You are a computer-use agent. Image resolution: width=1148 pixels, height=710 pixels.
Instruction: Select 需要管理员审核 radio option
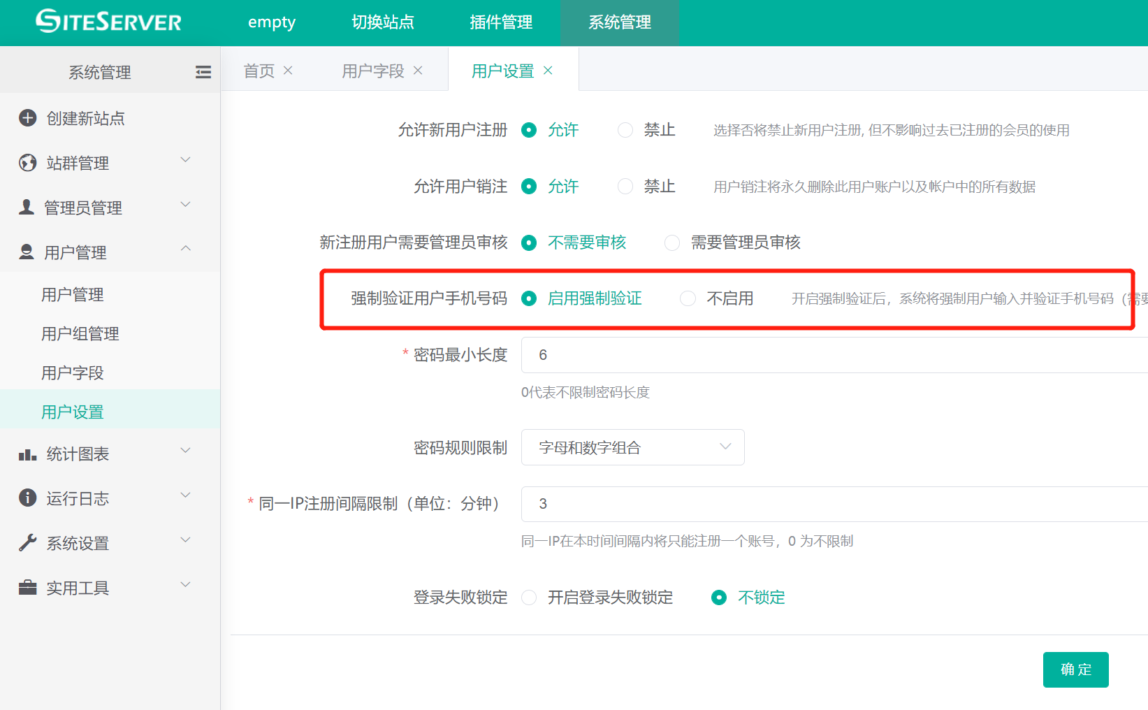(x=672, y=242)
